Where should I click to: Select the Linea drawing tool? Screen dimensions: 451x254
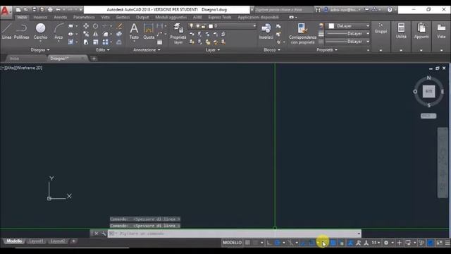tap(6, 31)
